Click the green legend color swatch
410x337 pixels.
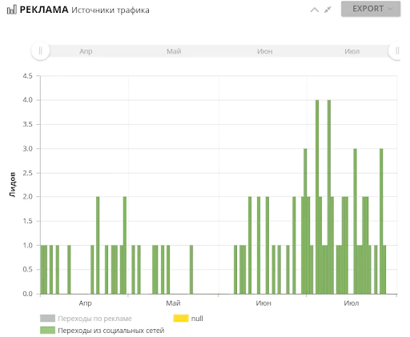(47, 330)
